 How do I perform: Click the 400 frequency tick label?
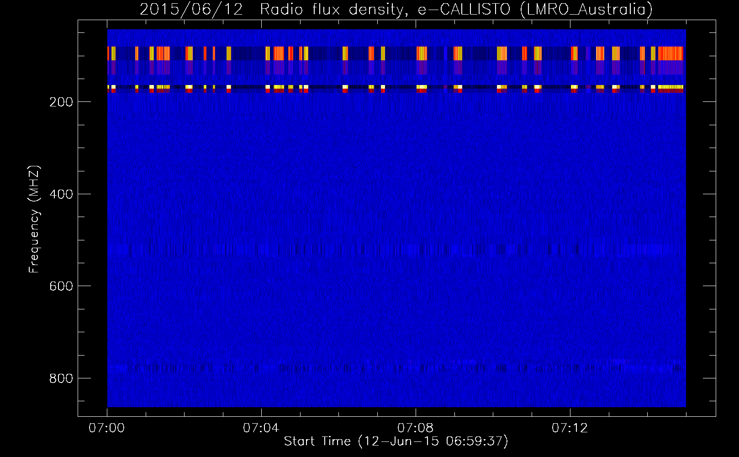61,194
